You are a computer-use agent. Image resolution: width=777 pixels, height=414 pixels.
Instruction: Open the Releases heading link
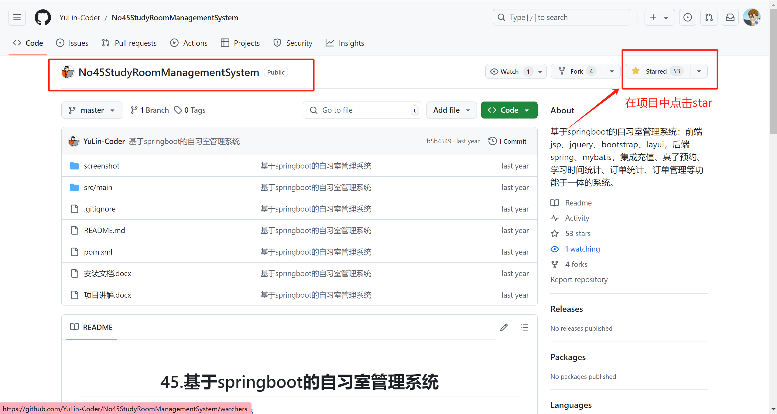click(x=566, y=309)
